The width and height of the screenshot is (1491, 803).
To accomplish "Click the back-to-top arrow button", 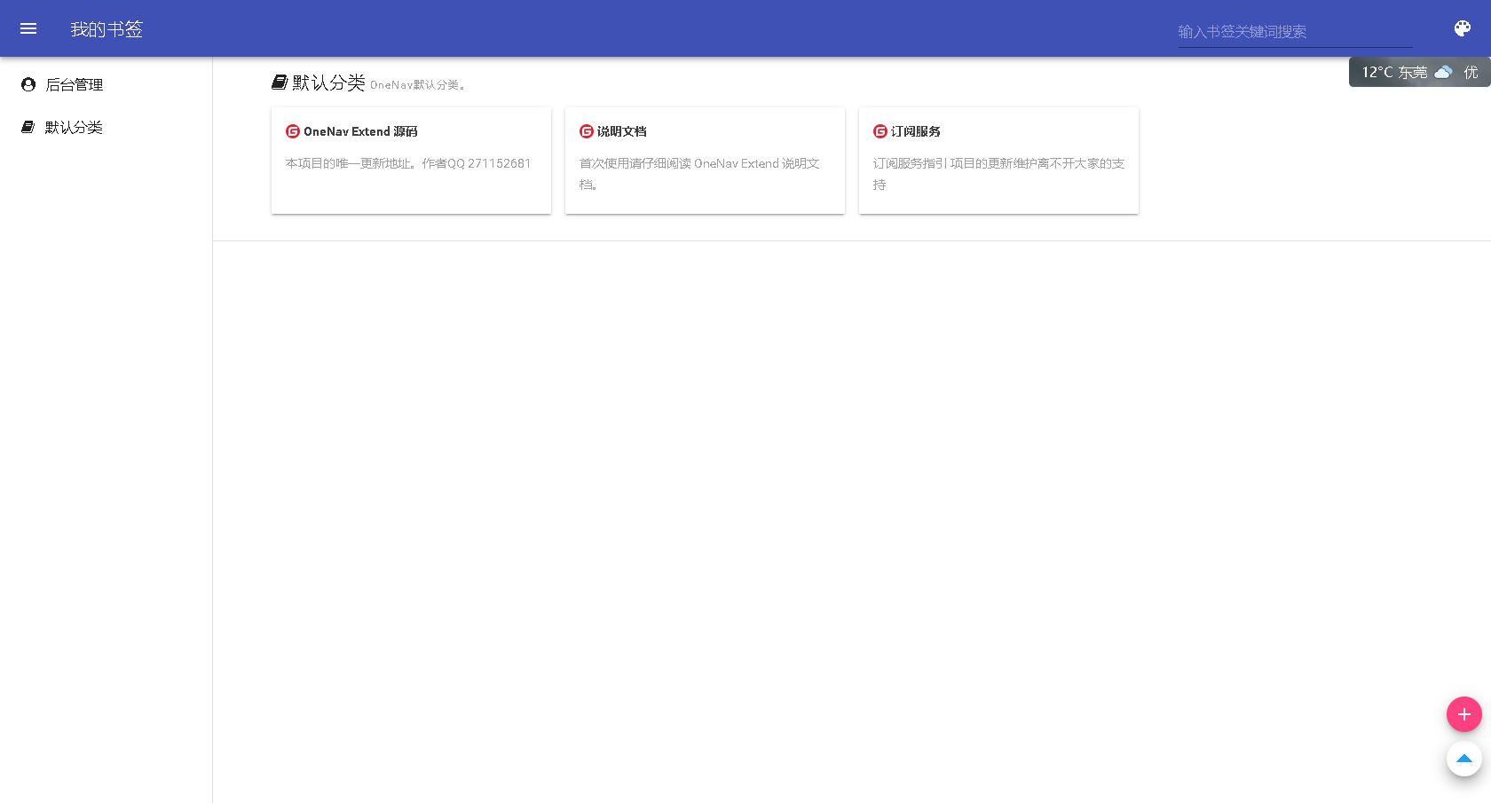I will coord(1464,759).
